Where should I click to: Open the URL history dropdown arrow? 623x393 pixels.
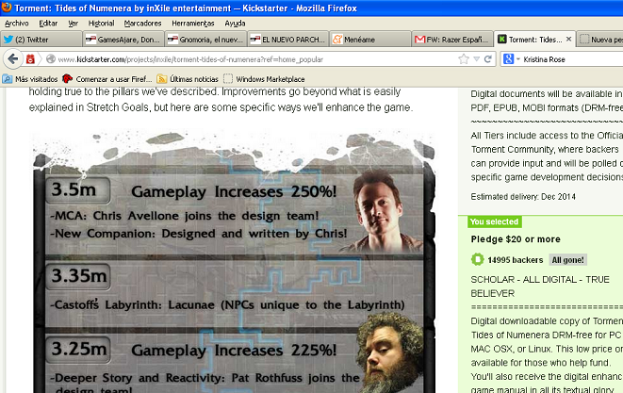476,59
